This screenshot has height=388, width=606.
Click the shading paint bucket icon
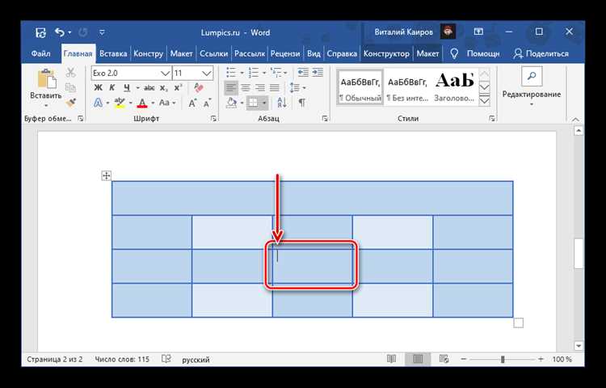[x=232, y=103]
